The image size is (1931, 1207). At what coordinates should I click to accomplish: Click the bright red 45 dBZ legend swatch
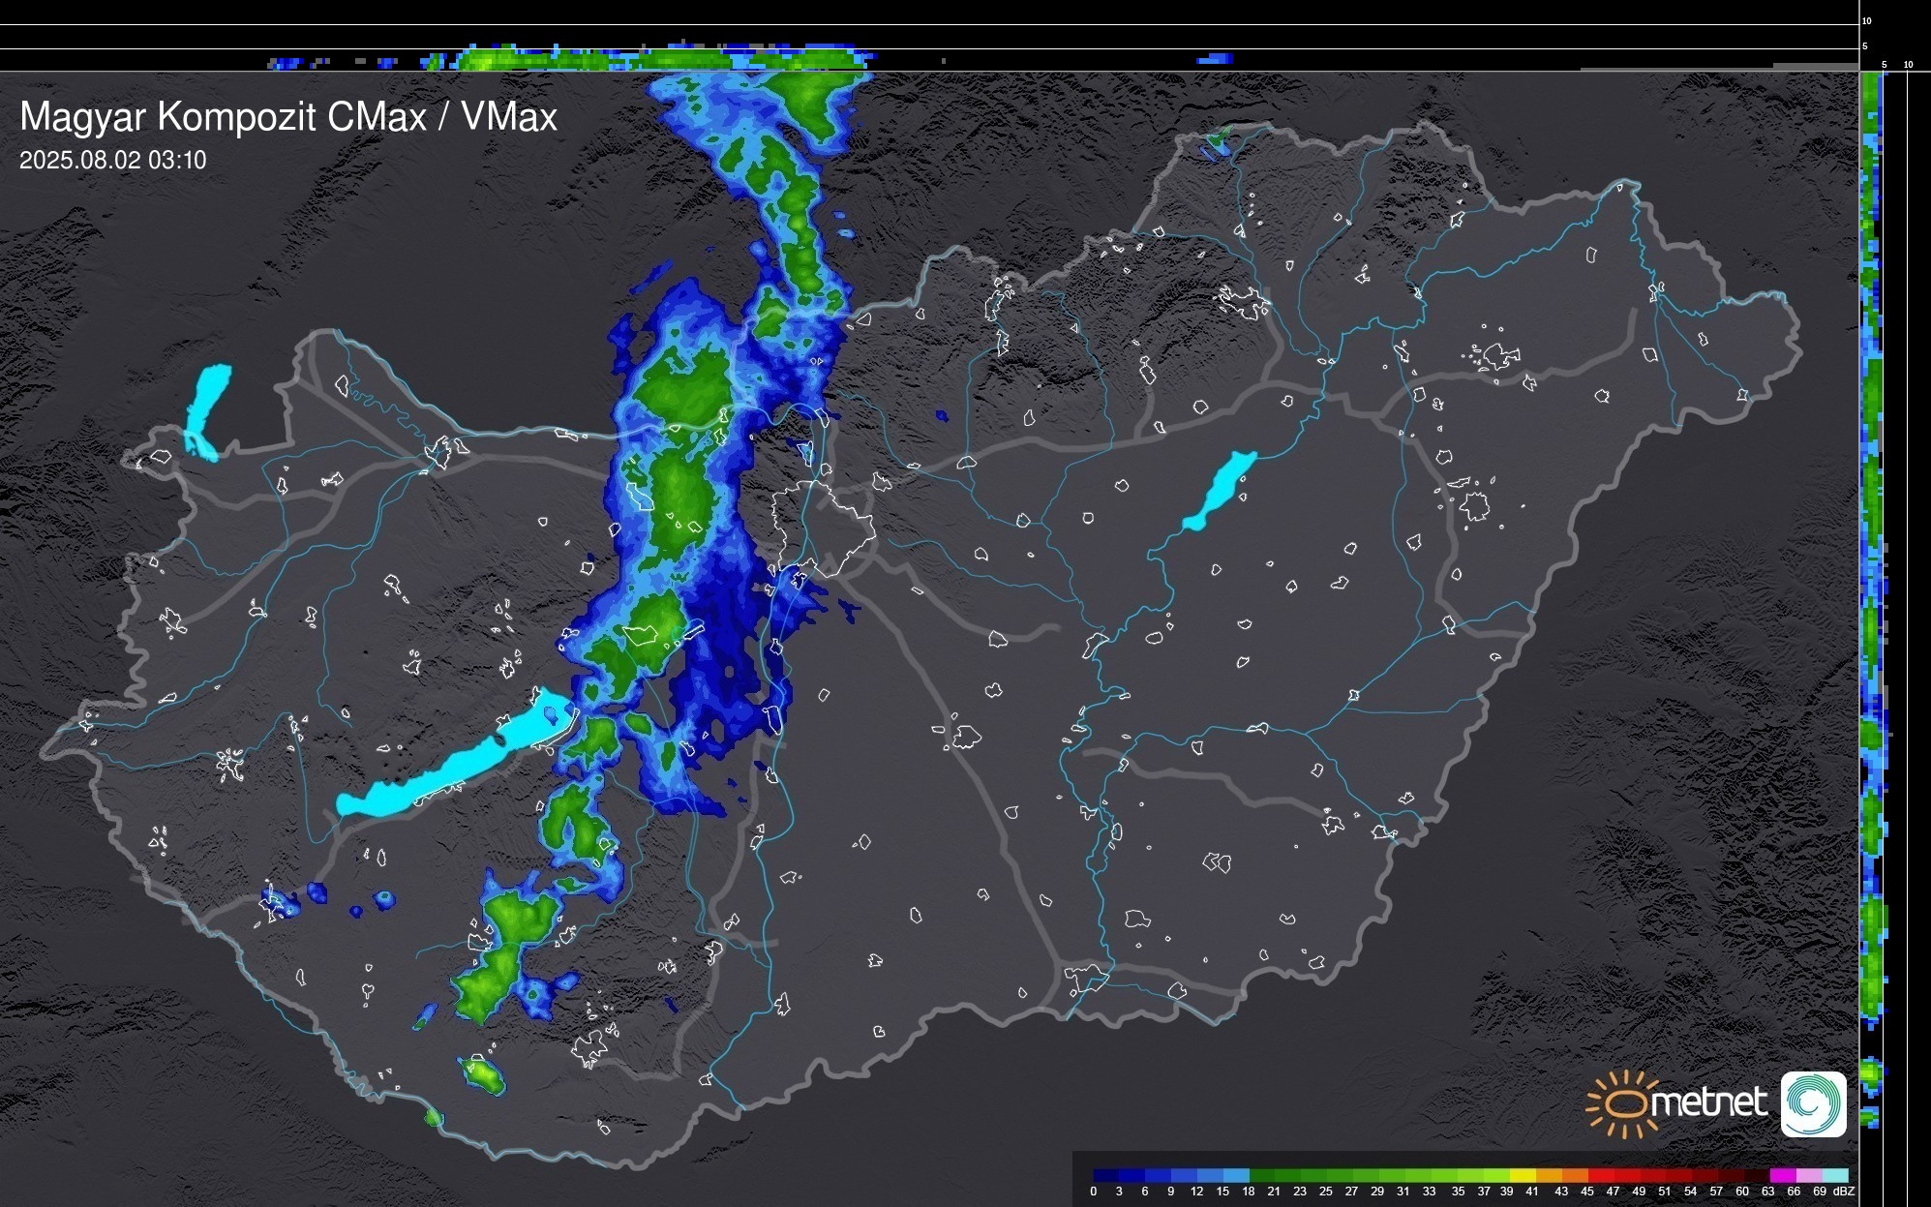1600,1176
